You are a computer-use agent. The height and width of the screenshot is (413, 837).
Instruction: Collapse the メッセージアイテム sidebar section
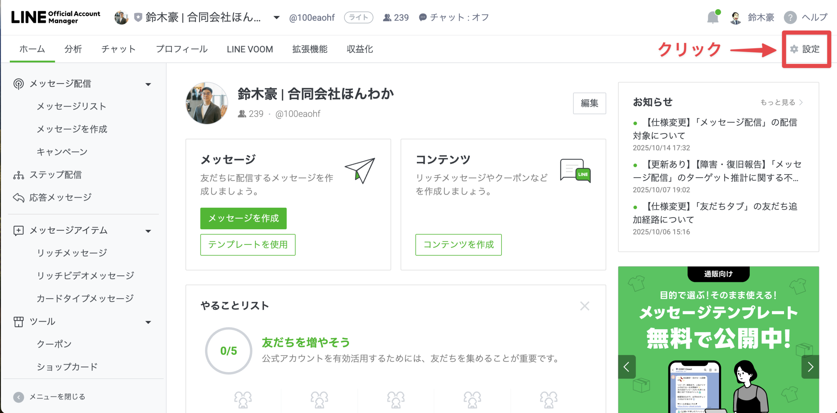[148, 231]
